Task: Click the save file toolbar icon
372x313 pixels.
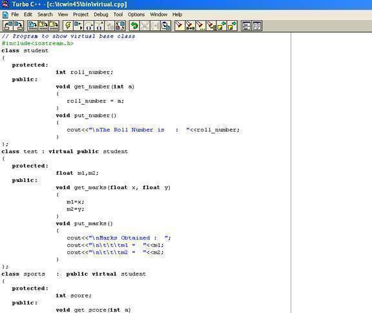Action: (19, 25)
